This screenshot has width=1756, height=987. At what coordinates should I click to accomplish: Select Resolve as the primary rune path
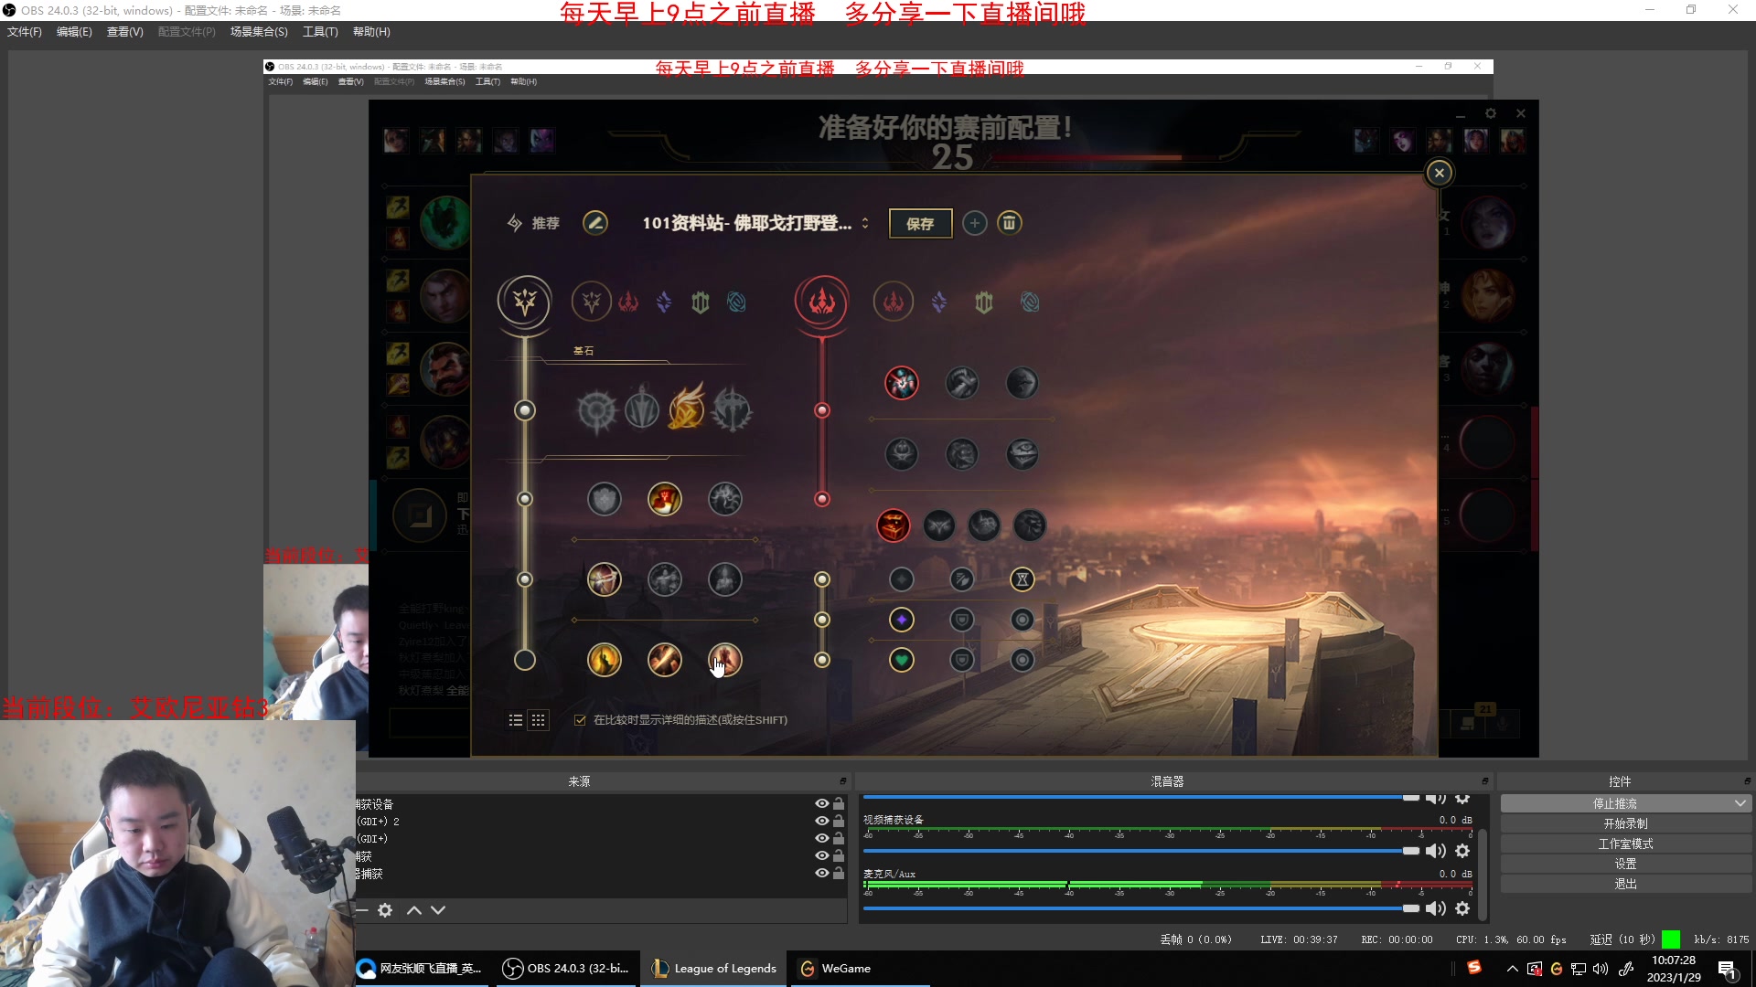pyautogui.click(x=701, y=302)
